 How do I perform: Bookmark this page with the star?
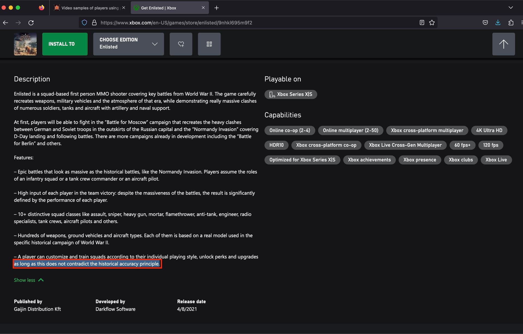pos(432,23)
